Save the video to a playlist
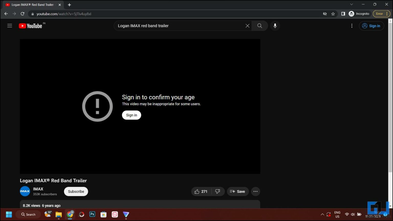Viewport: 393px width, 221px height. (238, 191)
